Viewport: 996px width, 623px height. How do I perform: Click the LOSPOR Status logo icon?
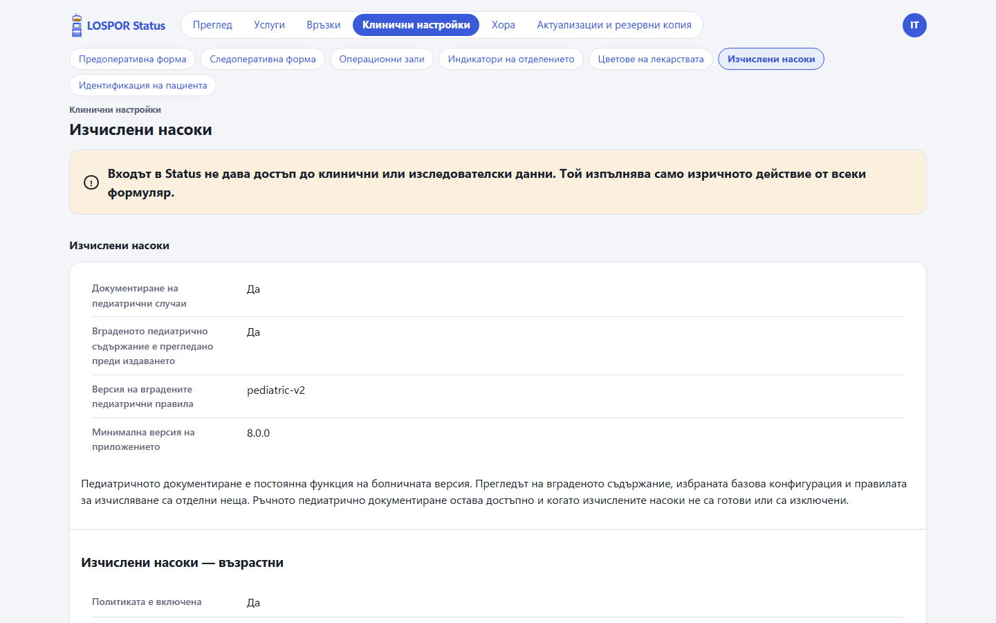(77, 26)
